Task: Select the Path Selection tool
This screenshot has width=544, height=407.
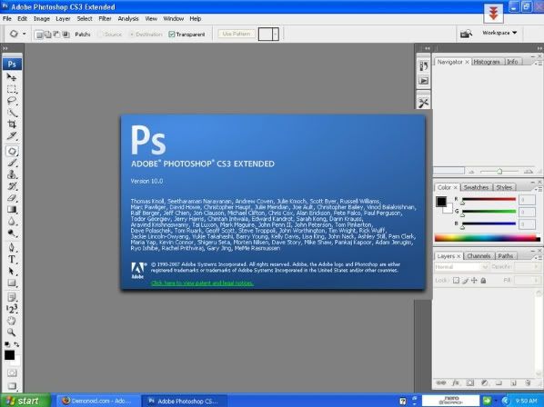Action: [x=12, y=271]
